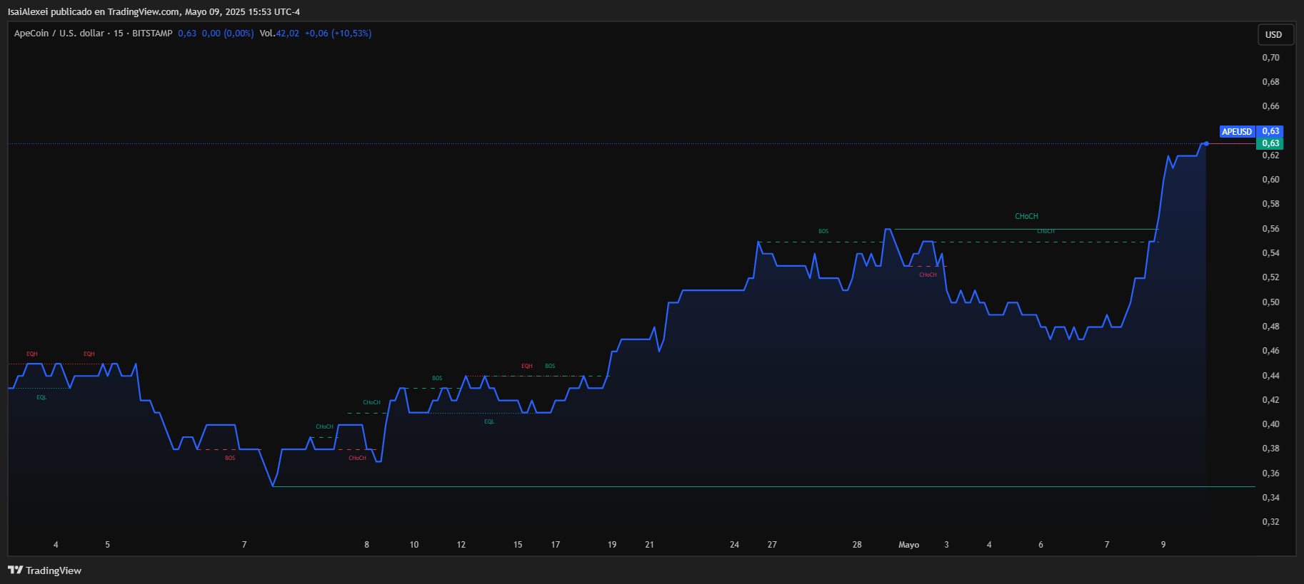Viewport: 1304px width, 584px height.
Task: Click the green 0,63 price label
Action: click(x=1270, y=143)
